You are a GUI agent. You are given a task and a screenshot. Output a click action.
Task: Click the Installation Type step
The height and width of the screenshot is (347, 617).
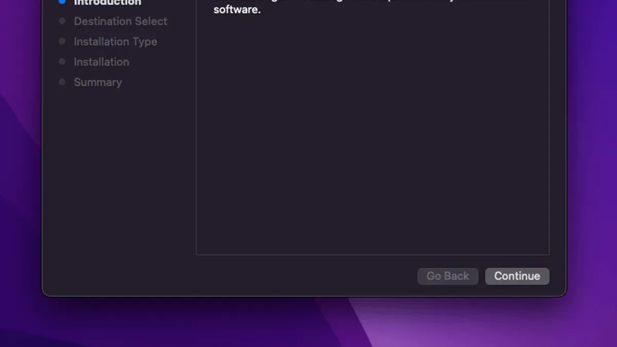[x=116, y=42]
